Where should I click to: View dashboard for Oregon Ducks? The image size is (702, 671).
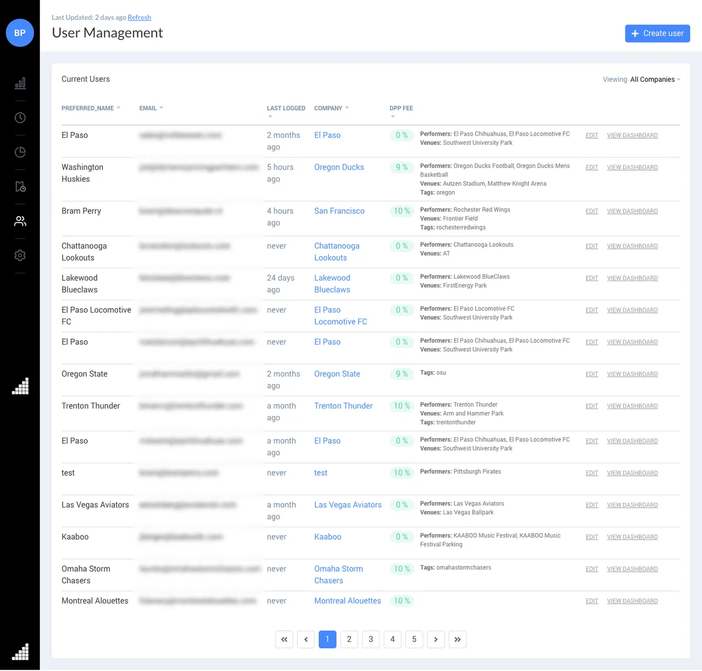pyautogui.click(x=632, y=167)
